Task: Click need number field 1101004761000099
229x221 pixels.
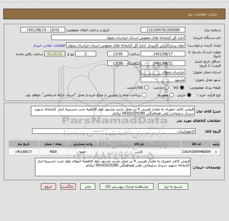Action: coord(163,30)
